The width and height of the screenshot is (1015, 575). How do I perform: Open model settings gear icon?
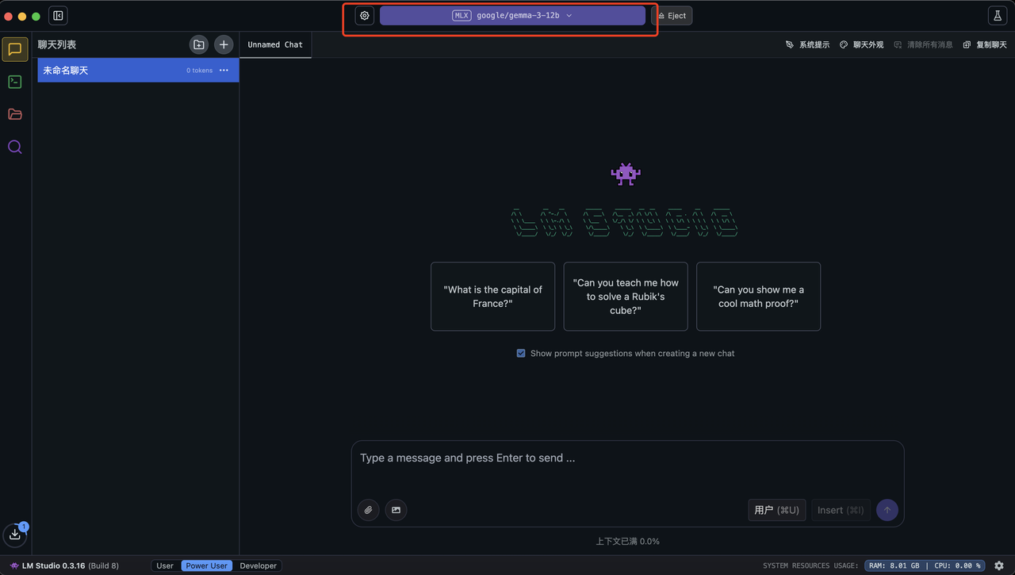pos(365,15)
